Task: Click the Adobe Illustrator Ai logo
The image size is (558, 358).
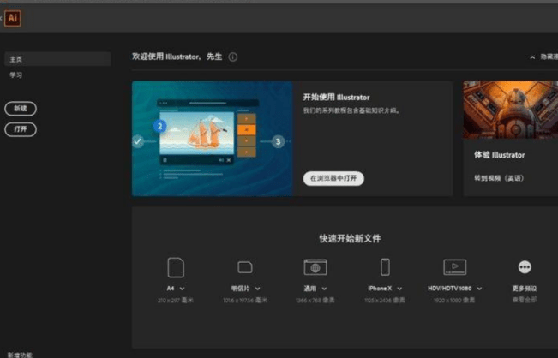Action: pyautogui.click(x=13, y=18)
